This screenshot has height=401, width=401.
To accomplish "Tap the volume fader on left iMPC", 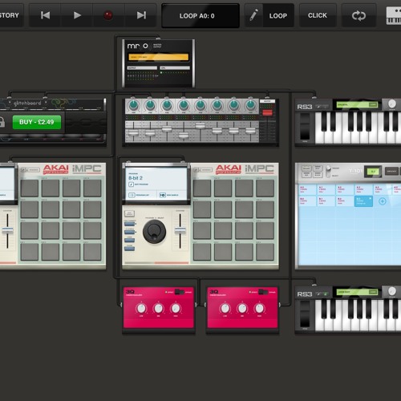I will (7, 230).
